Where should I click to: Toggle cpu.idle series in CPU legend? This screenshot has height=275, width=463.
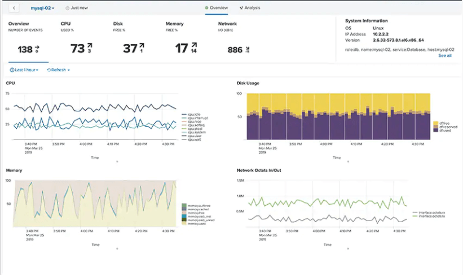(x=194, y=115)
